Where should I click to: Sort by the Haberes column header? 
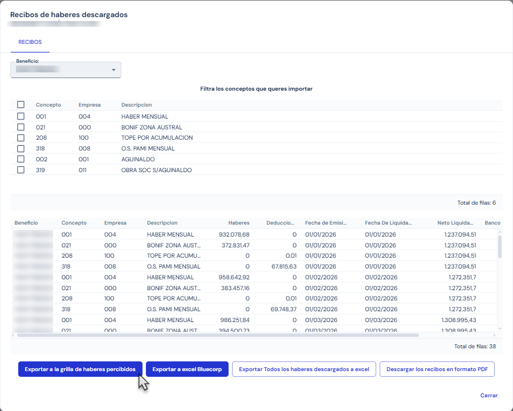[x=239, y=223]
